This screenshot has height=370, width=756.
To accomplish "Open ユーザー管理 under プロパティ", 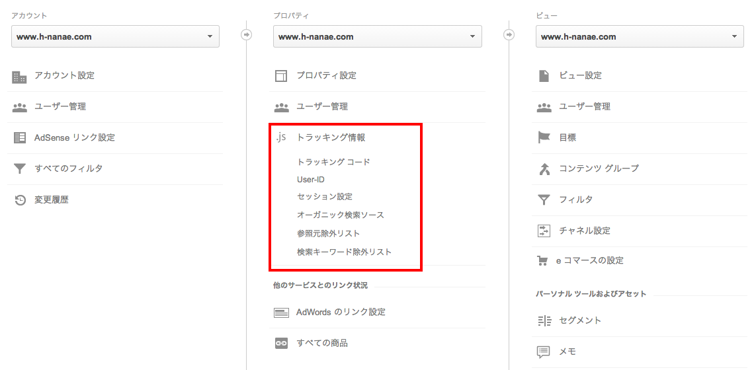I will click(322, 107).
